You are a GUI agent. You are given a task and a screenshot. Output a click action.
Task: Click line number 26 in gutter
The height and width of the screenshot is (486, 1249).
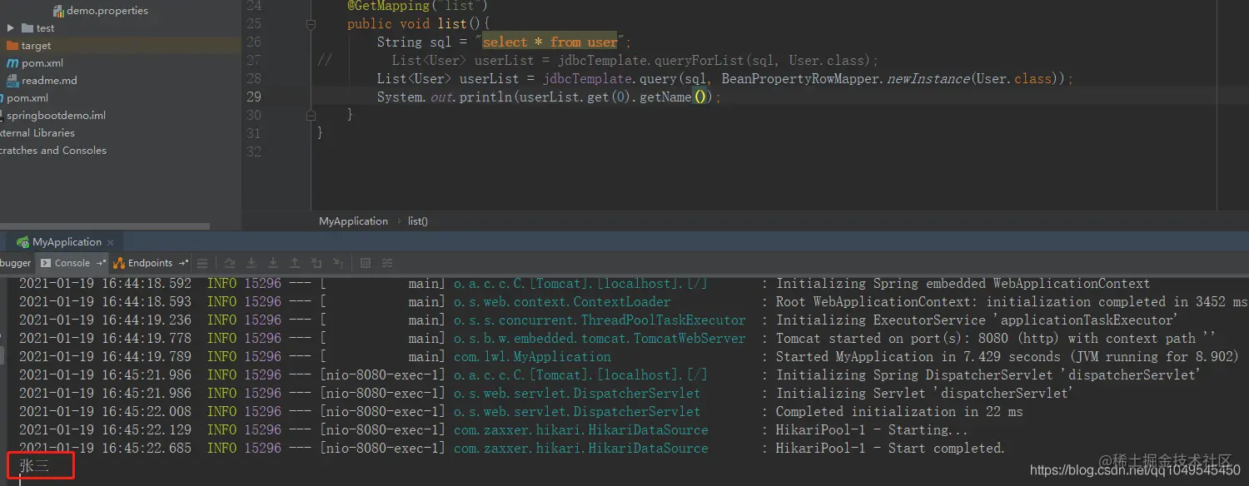254,42
